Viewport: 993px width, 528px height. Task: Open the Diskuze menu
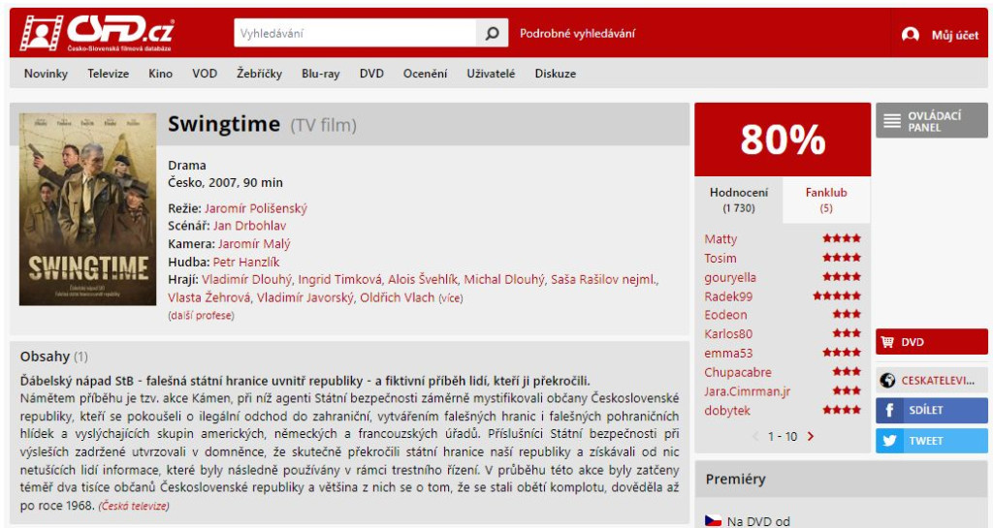coord(556,74)
